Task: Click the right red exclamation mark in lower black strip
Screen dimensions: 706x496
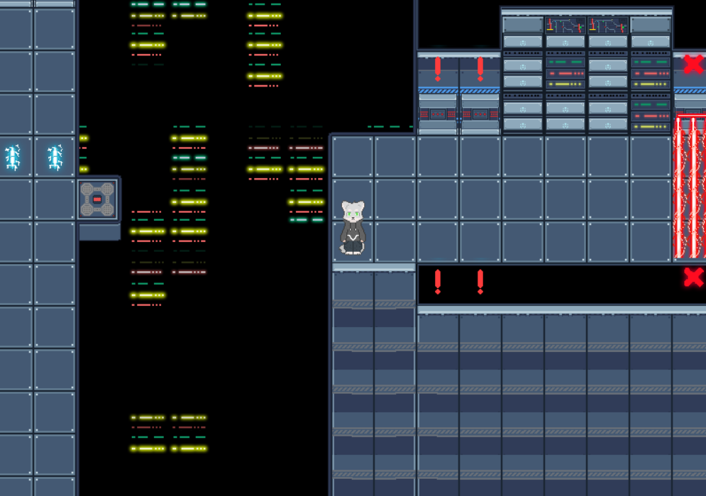Action: coord(480,282)
